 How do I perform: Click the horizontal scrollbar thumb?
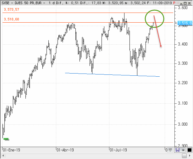[184, 156]
